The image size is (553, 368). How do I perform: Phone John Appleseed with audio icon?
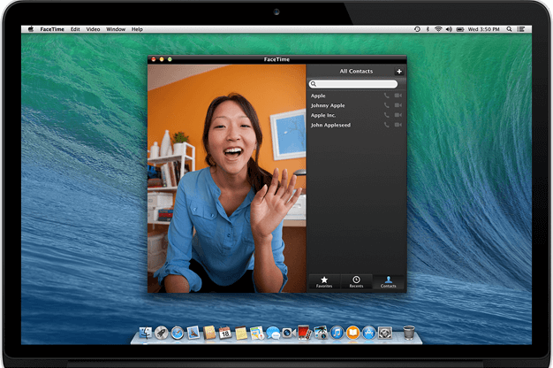point(387,125)
